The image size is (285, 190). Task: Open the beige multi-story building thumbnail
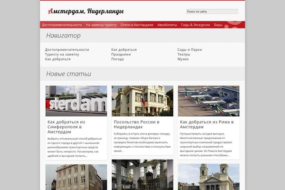(76, 177)
